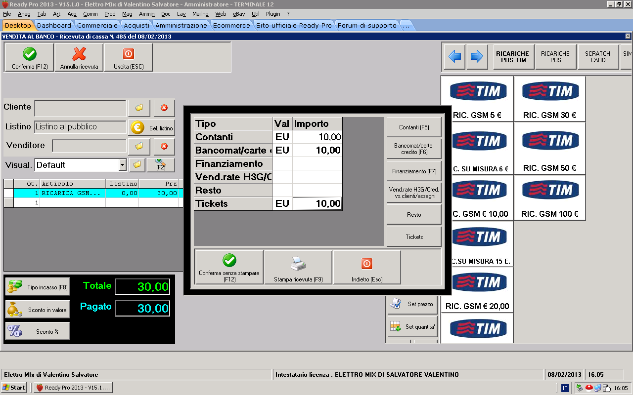This screenshot has width=633, height=395.
Task: Open the Mag menu
Action: pyautogui.click(x=127, y=14)
